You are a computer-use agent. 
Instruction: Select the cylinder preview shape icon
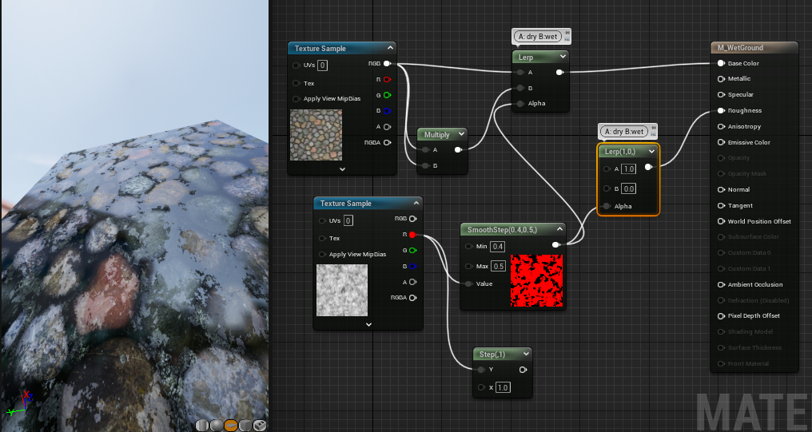tap(202, 426)
